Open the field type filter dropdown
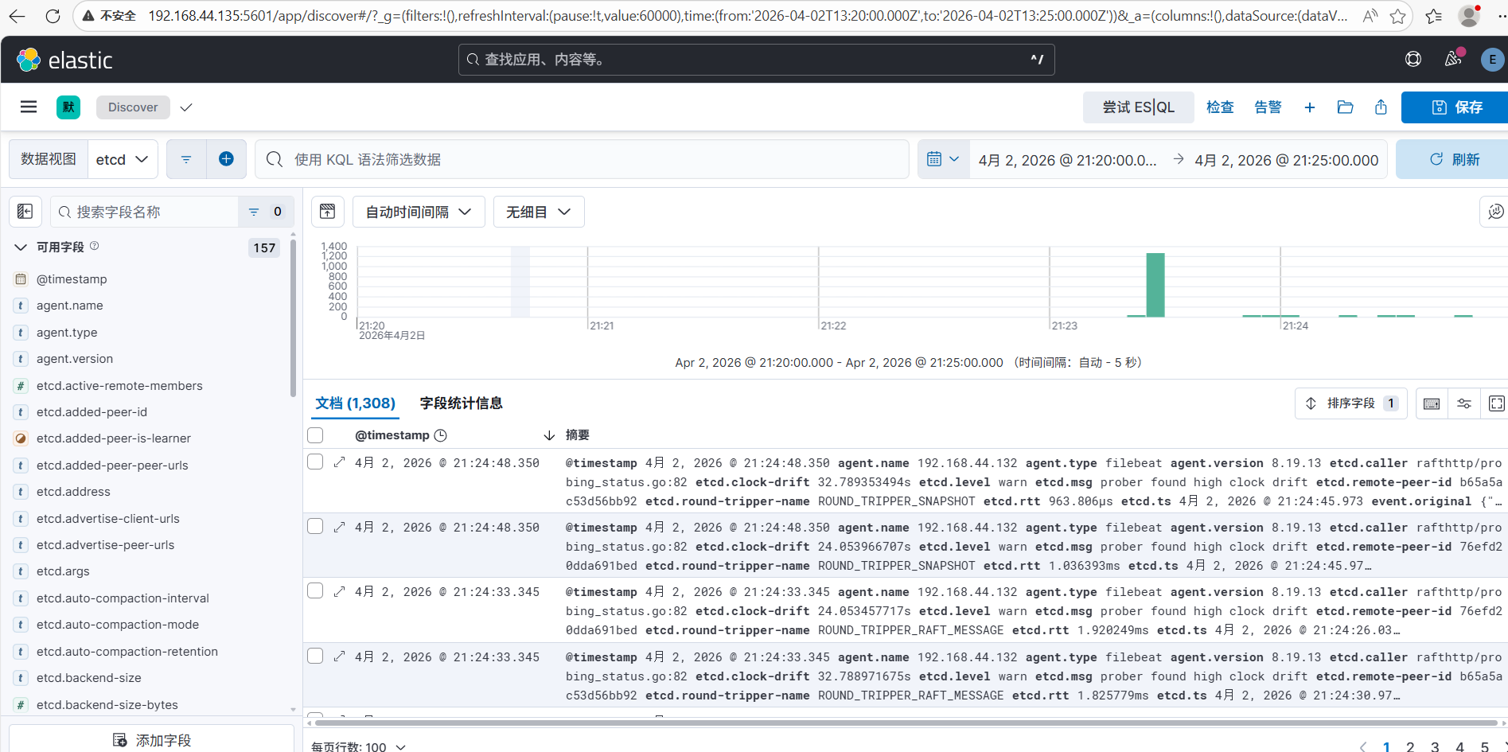Image resolution: width=1508 pixels, height=752 pixels. click(x=266, y=212)
